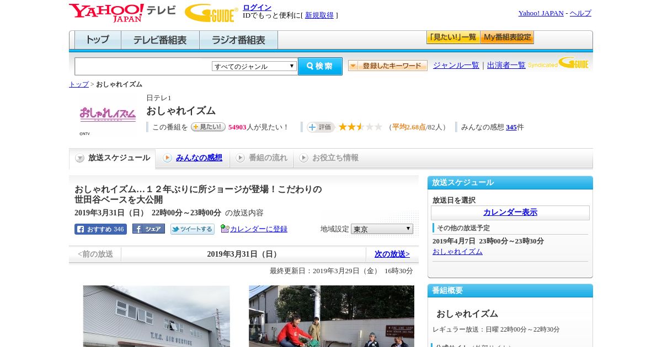Open the ジャンル一覧 link
Screen dimensions: 662x347
[456, 66]
